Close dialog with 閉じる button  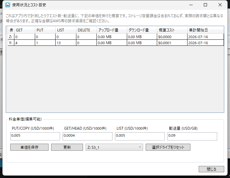(x=211, y=169)
